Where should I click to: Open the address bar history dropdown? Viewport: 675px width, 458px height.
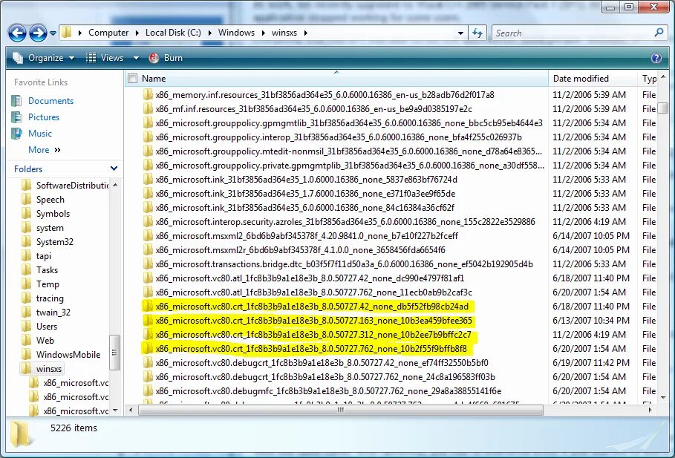click(x=460, y=33)
